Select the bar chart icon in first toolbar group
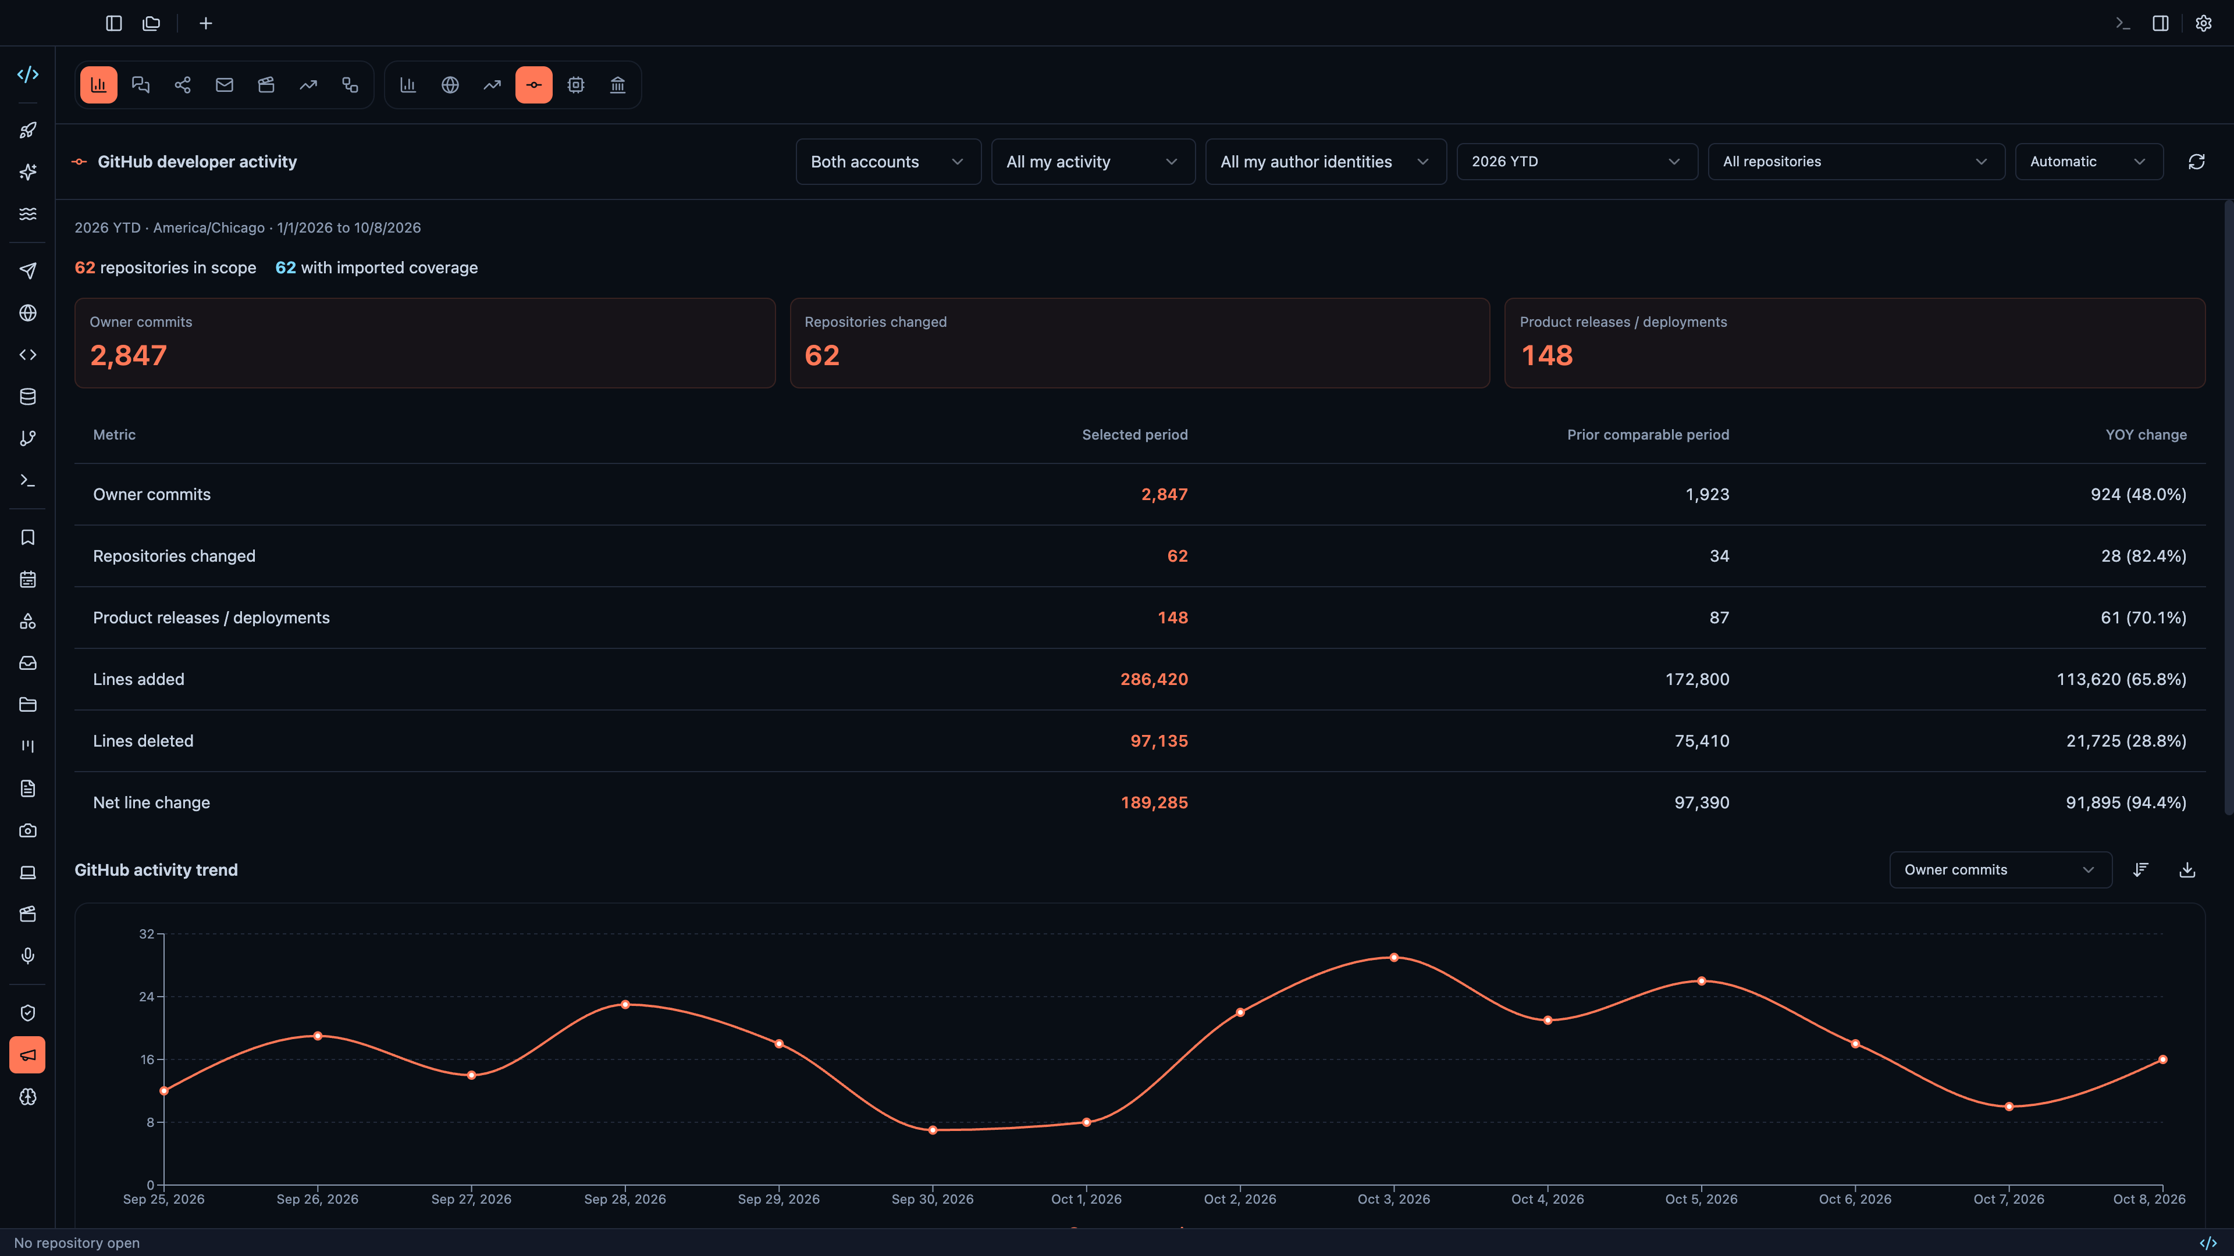 (99, 85)
